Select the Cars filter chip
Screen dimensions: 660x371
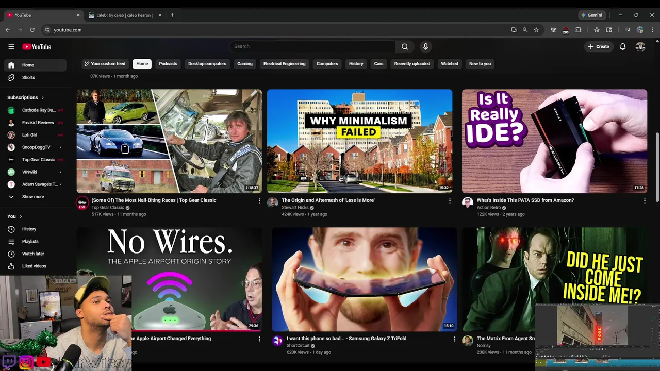pos(379,64)
